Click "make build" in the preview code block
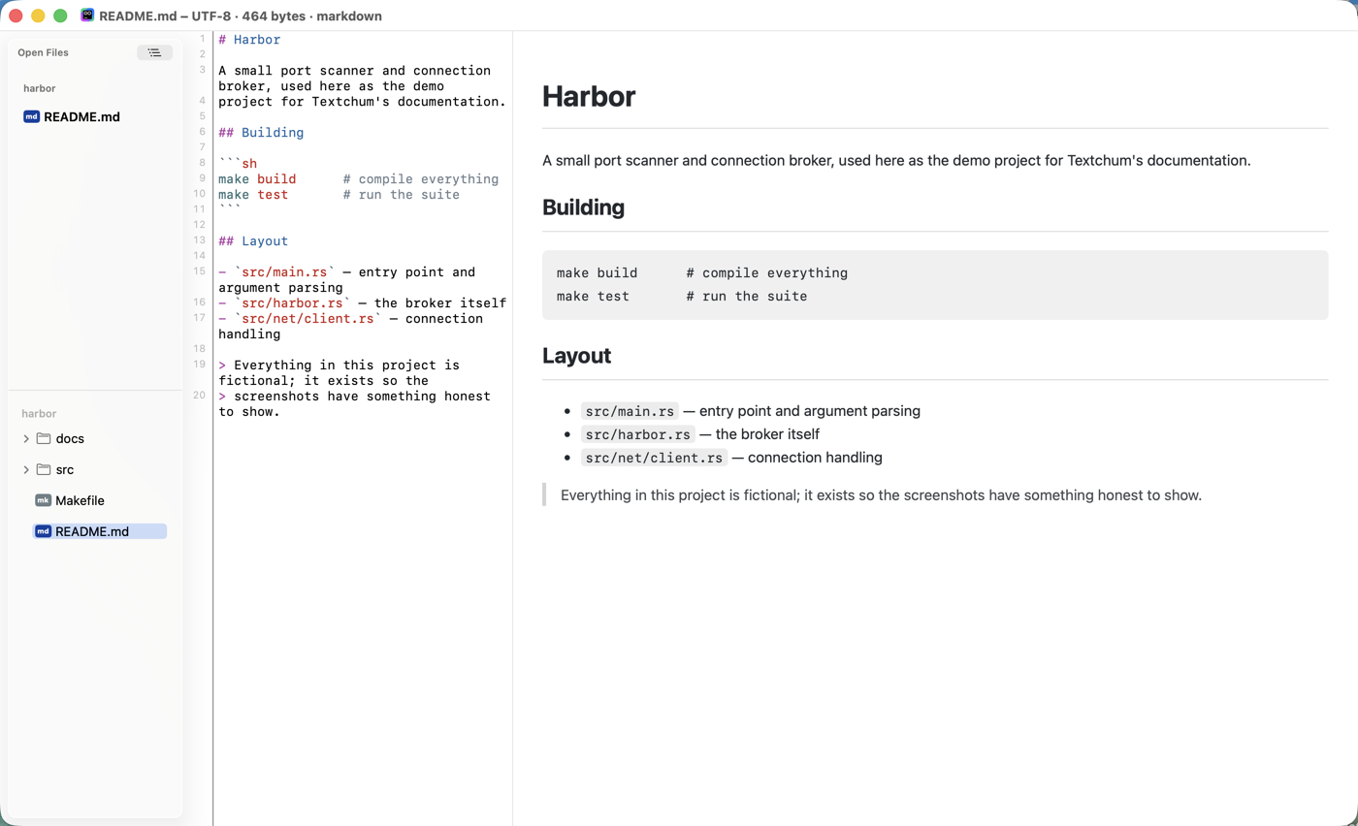 (598, 273)
